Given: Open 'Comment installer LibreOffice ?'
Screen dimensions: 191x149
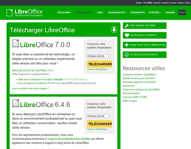Looking at the screenshot, I should [140, 75].
